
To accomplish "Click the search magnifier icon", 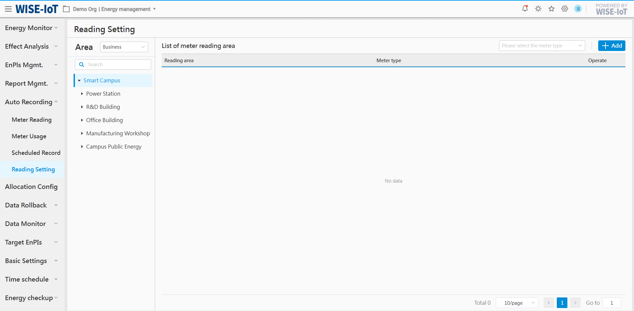I will coord(82,65).
